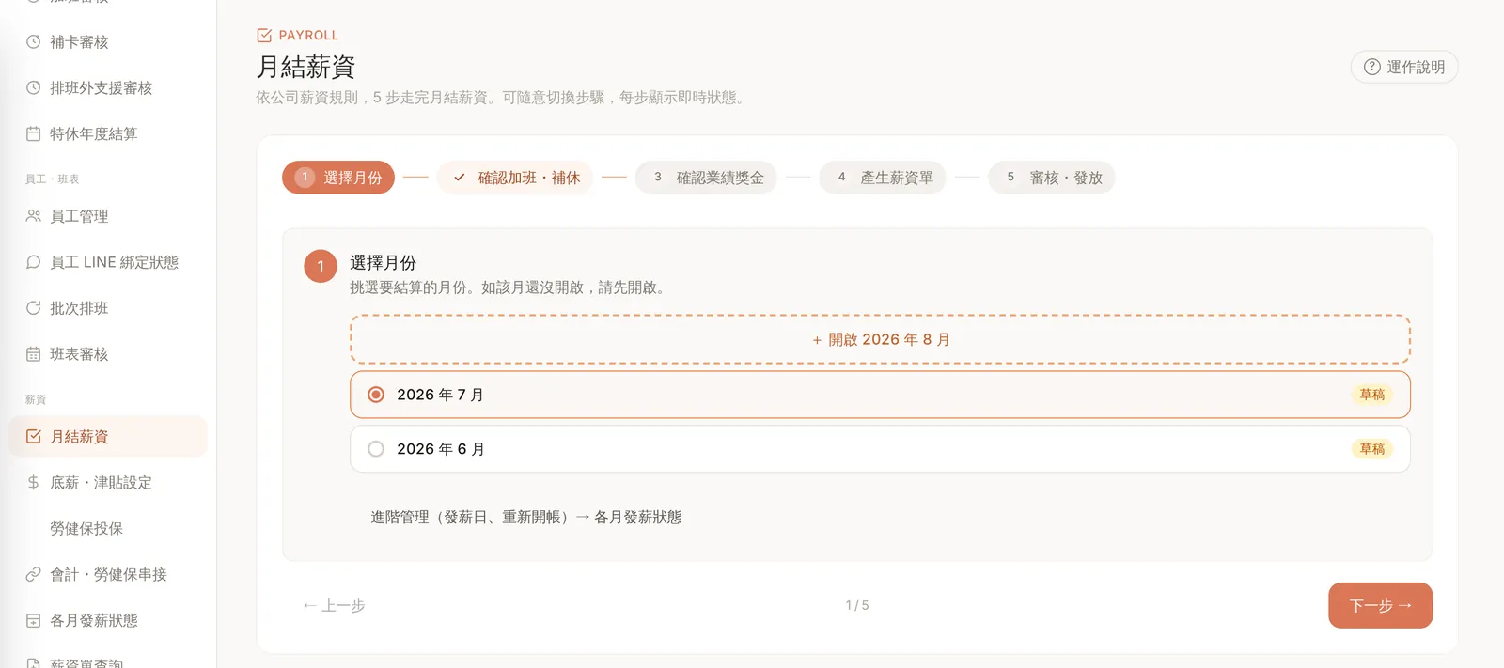Open 會計・勞健保串接 in the sidebar
Viewport: 1504px width, 668px height.
108,574
